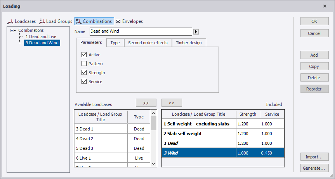Select '2 Slab self weight' included row
335x179 pixels.
point(223,134)
